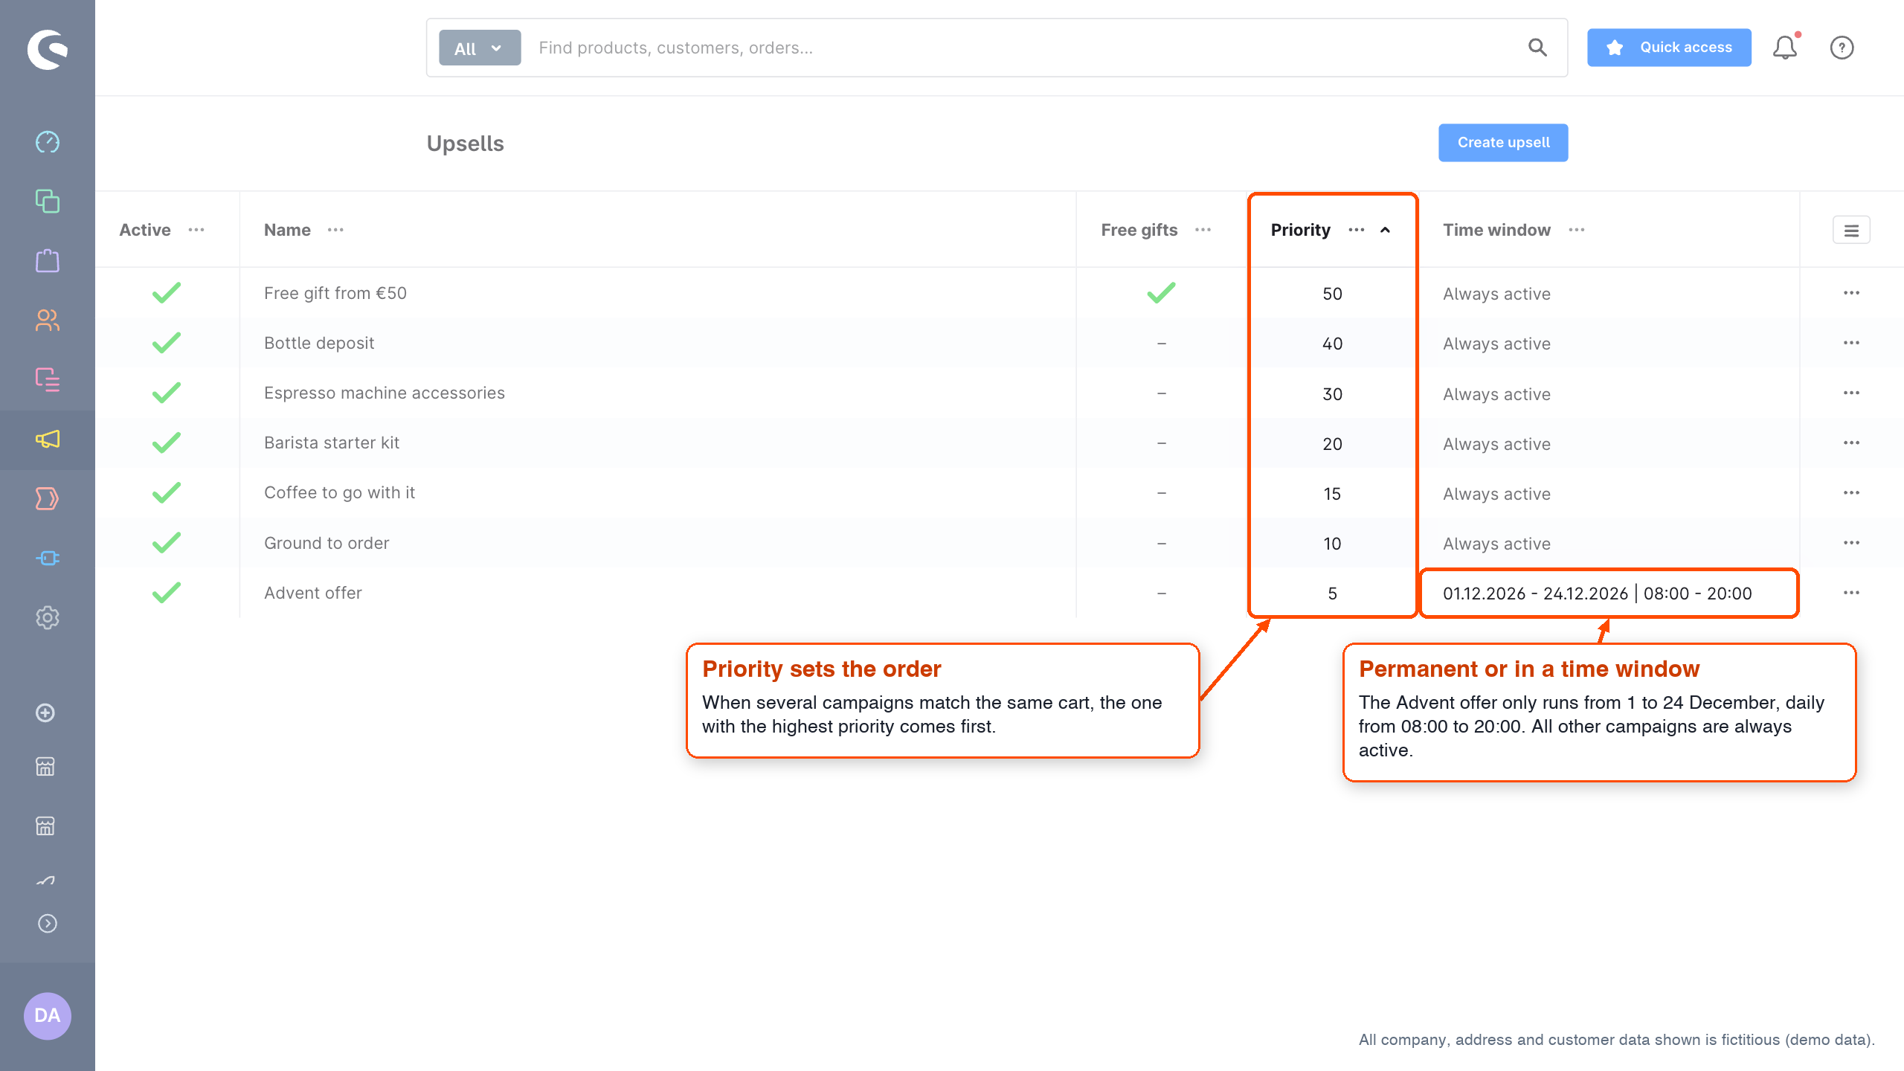
Task: Open the Orders shopping bag icon
Action: (x=48, y=260)
